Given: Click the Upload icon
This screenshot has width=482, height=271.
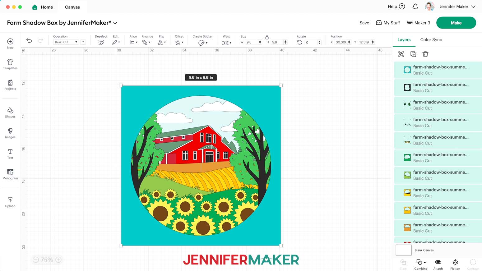Looking at the screenshot, I should pyautogui.click(x=10, y=200).
